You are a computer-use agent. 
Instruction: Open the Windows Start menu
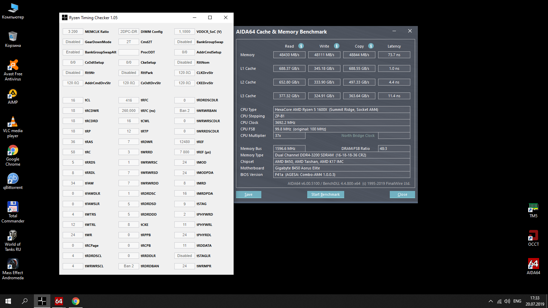[x=8, y=301]
